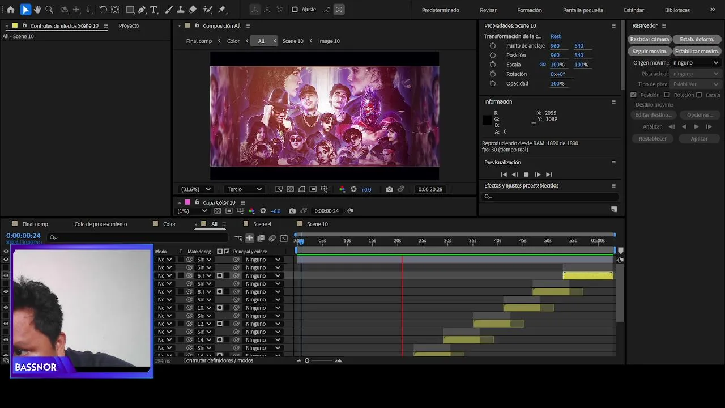Toggle Ajuste snapping checkbox
725x408 pixels.
tap(295, 10)
